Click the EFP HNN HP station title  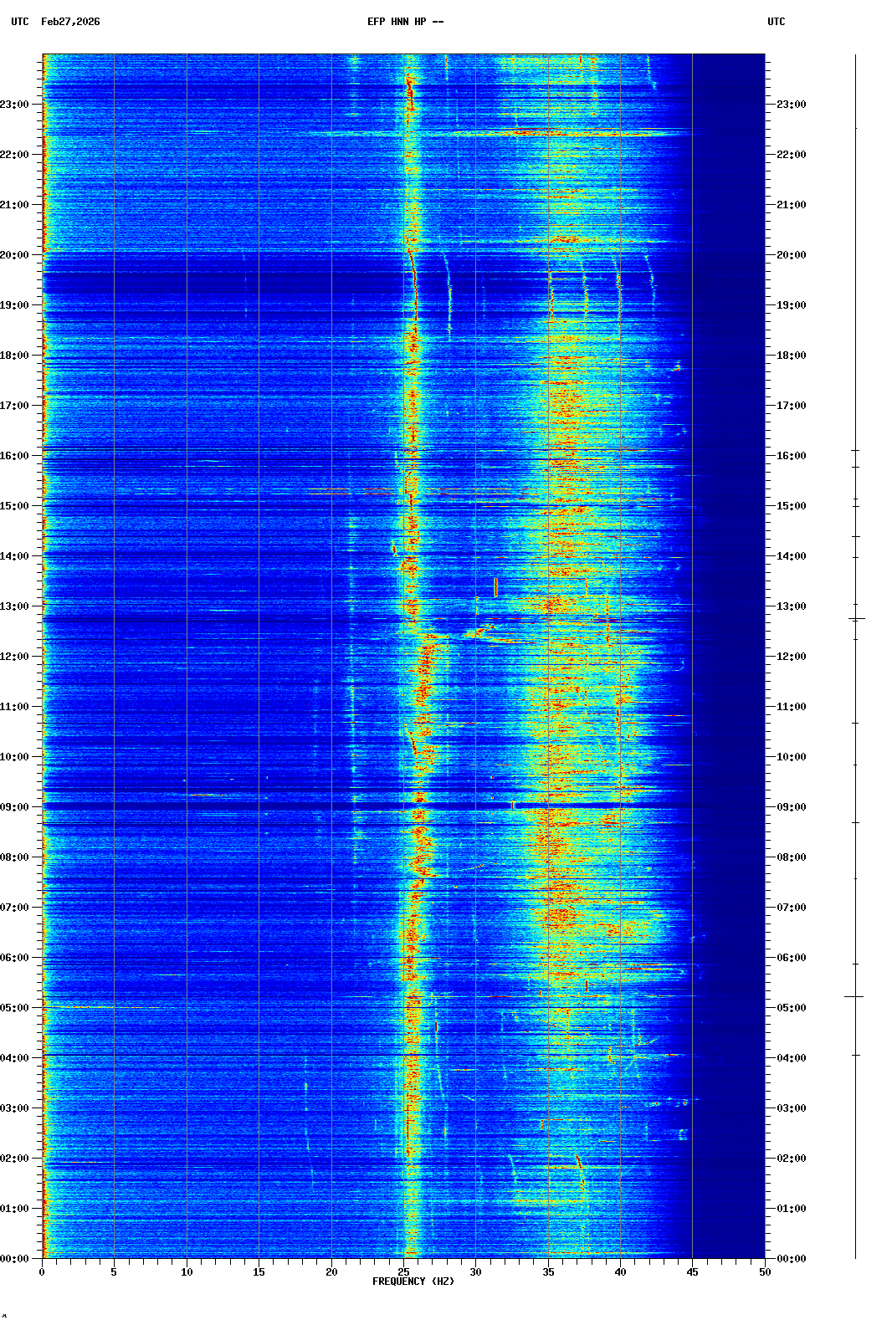(405, 22)
